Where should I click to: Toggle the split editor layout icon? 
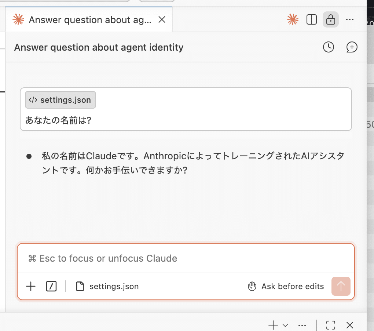[311, 19]
